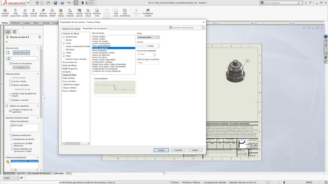
Task: Insert a Vista vacía
Action: coord(116,12)
